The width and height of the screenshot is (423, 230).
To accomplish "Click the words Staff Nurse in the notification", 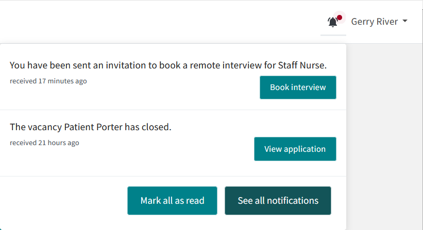I will 302,65.
